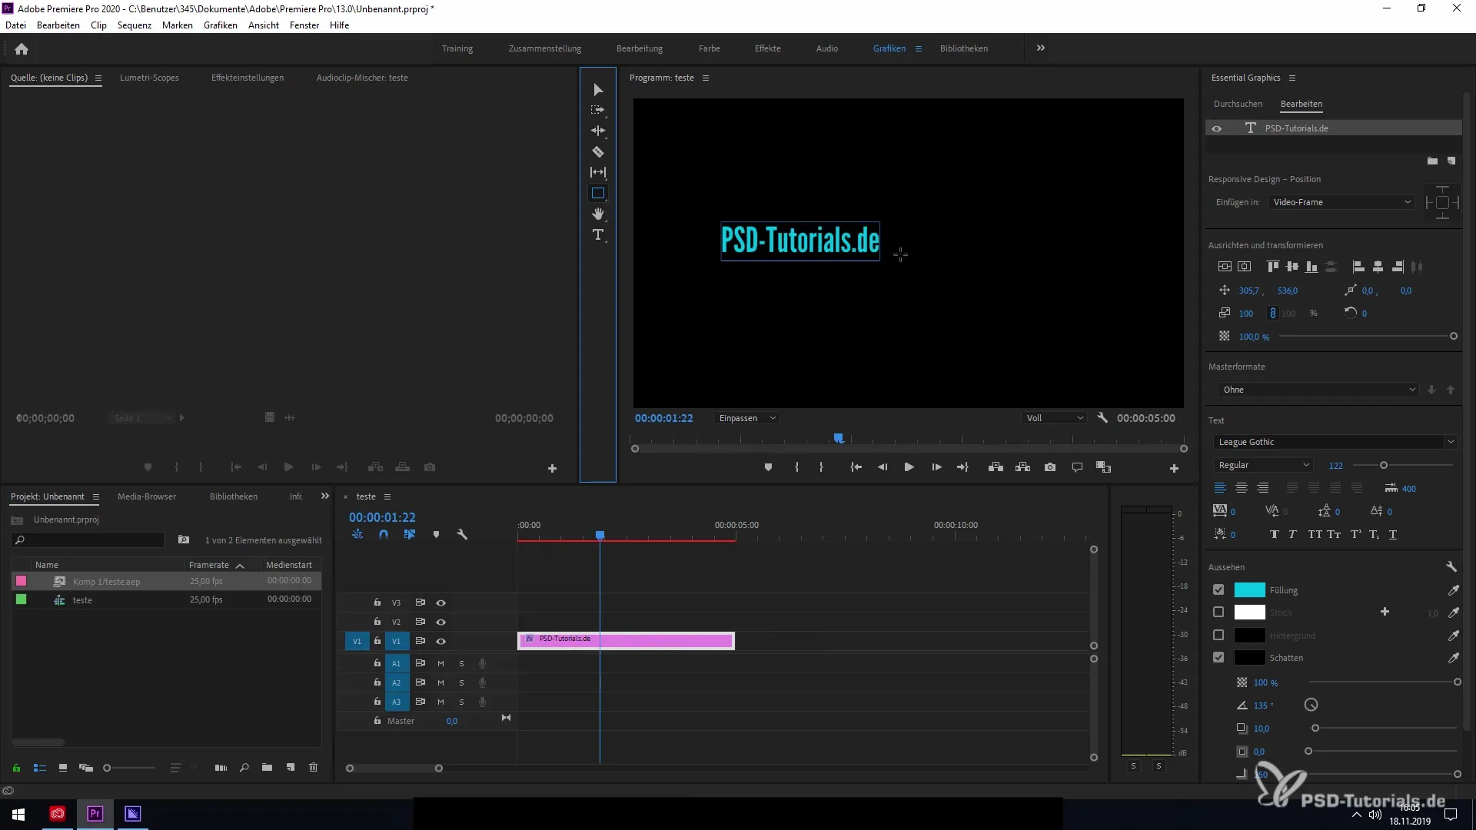
Task: Add marker in program monitor
Action: 768,467
